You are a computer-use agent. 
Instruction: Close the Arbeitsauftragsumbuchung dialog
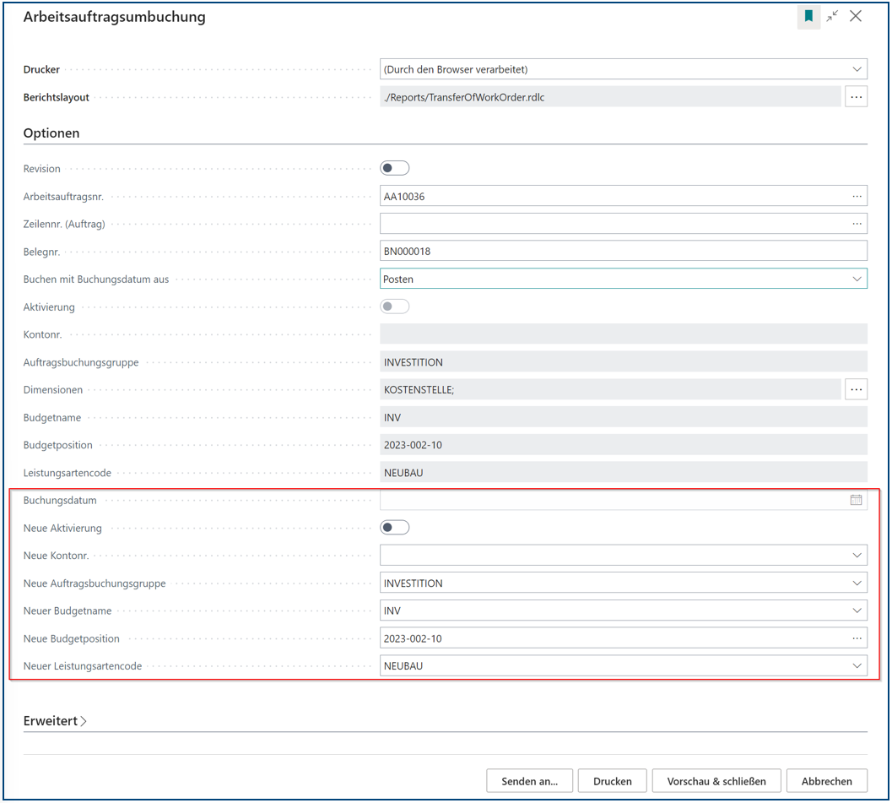856,17
